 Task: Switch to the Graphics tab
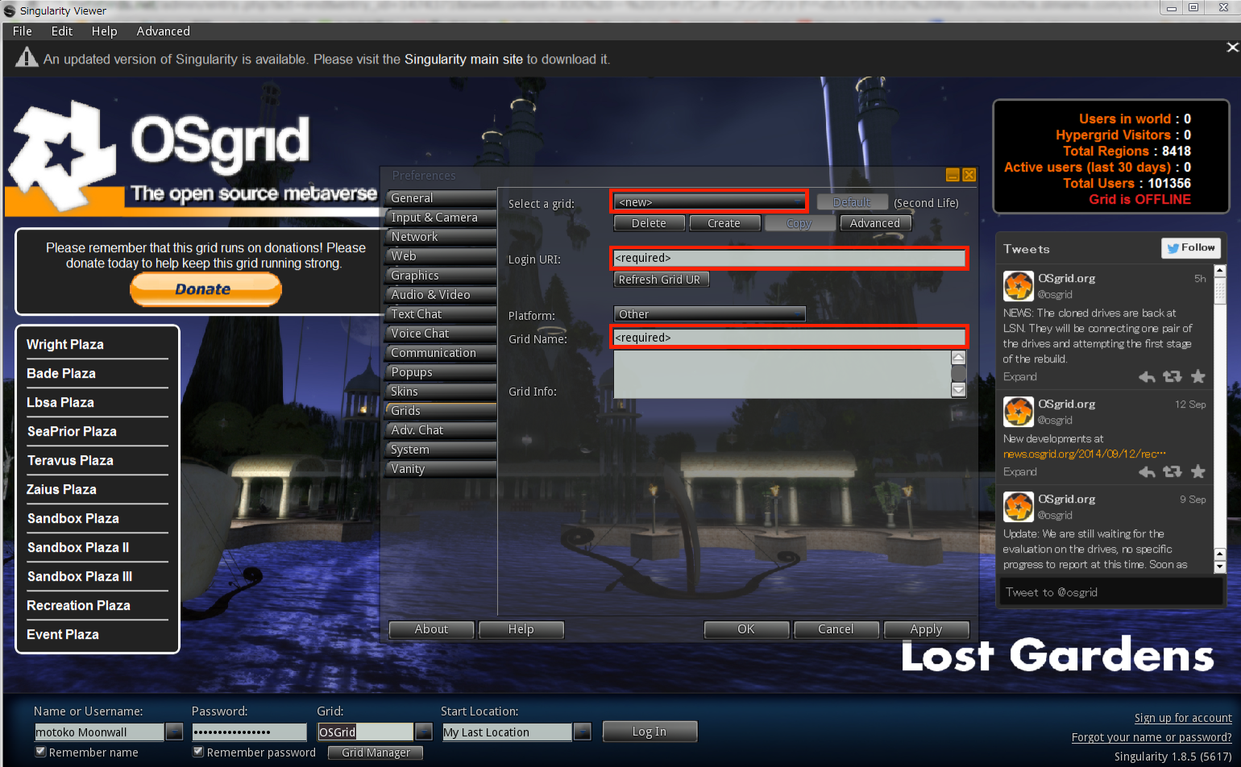441,276
